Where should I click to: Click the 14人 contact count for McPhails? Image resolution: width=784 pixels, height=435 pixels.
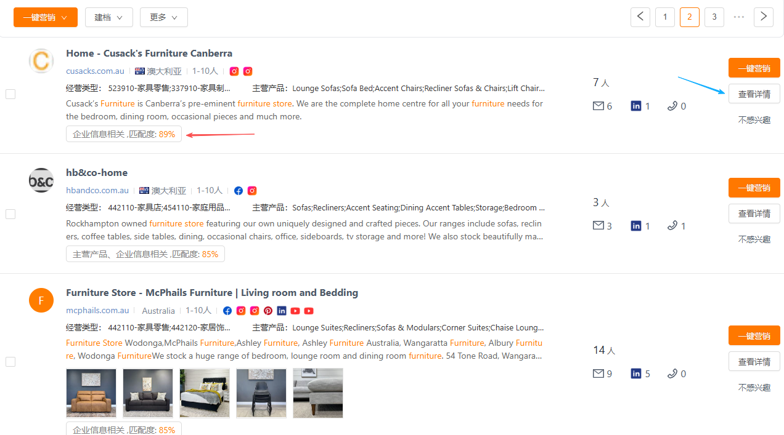[x=604, y=350]
